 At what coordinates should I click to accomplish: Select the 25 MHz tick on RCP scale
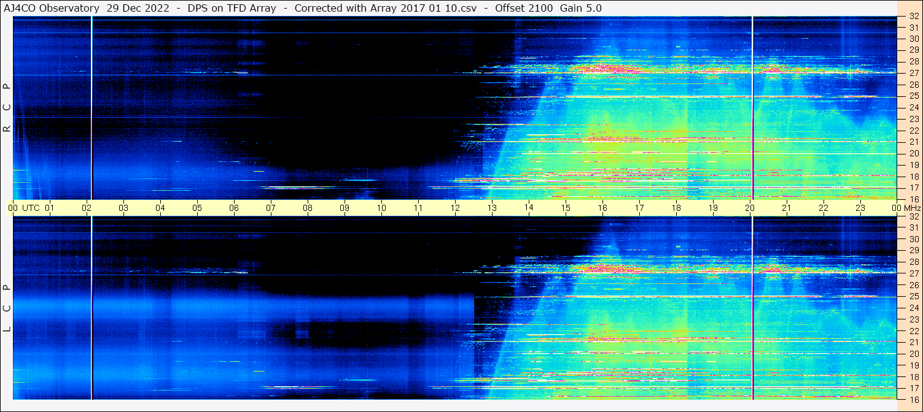(x=913, y=96)
